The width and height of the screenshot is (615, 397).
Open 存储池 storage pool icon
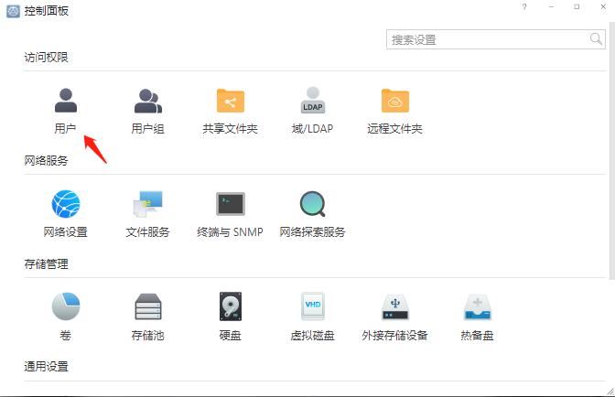[147, 307]
